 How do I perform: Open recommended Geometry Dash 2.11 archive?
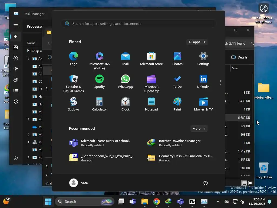(x=180, y=158)
